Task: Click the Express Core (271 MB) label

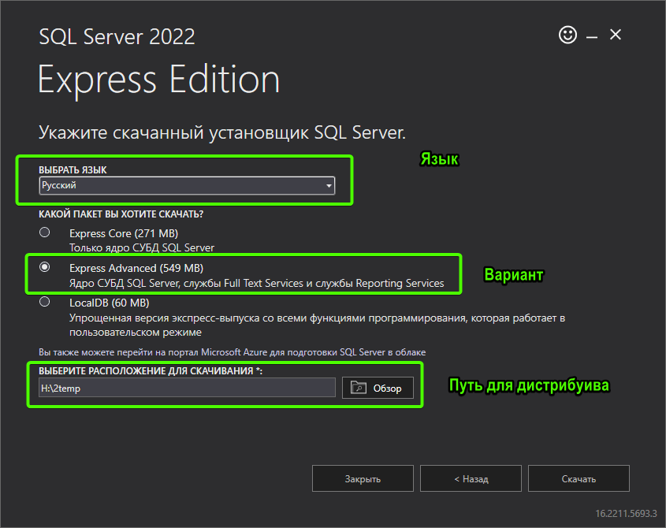Action: pyautogui.click(x=124, y=233)
